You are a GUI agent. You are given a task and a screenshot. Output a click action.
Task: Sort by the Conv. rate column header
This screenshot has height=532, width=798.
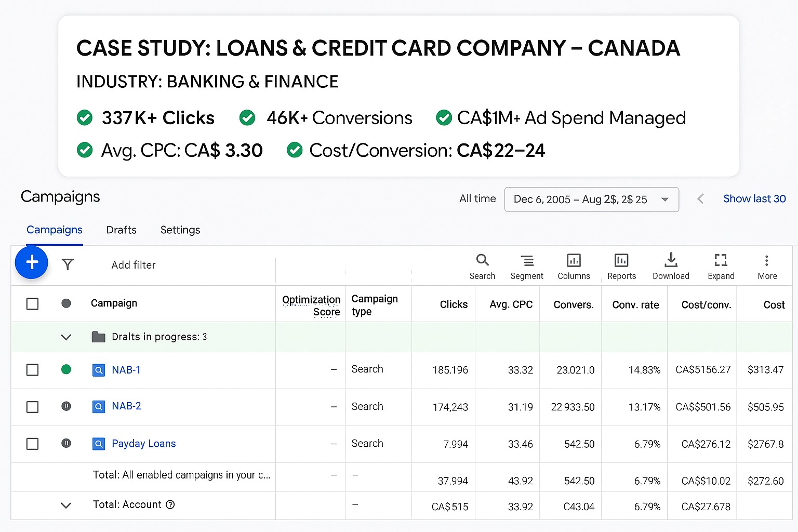tap(635, 305)
